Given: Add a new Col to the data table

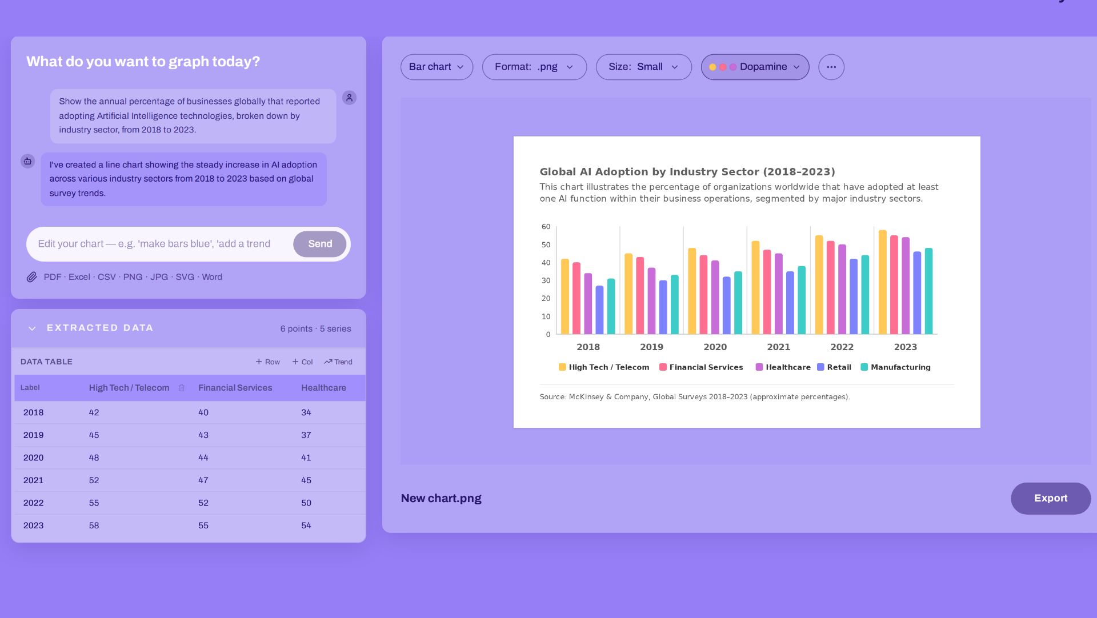Looking at the screenshot, I should point(302,362).
